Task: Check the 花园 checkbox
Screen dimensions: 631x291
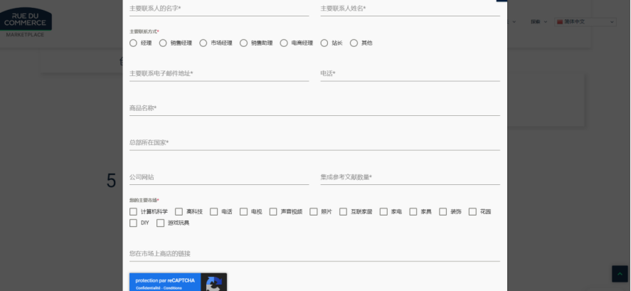Action: (x=472, y=212)
